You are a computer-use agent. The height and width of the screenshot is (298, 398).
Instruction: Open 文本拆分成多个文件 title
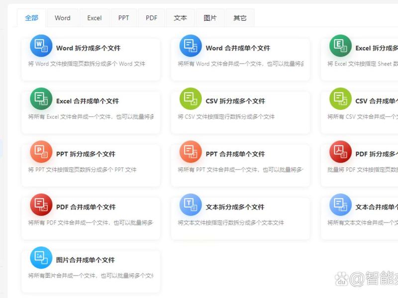pyautogui.click(x=235, y=207)
